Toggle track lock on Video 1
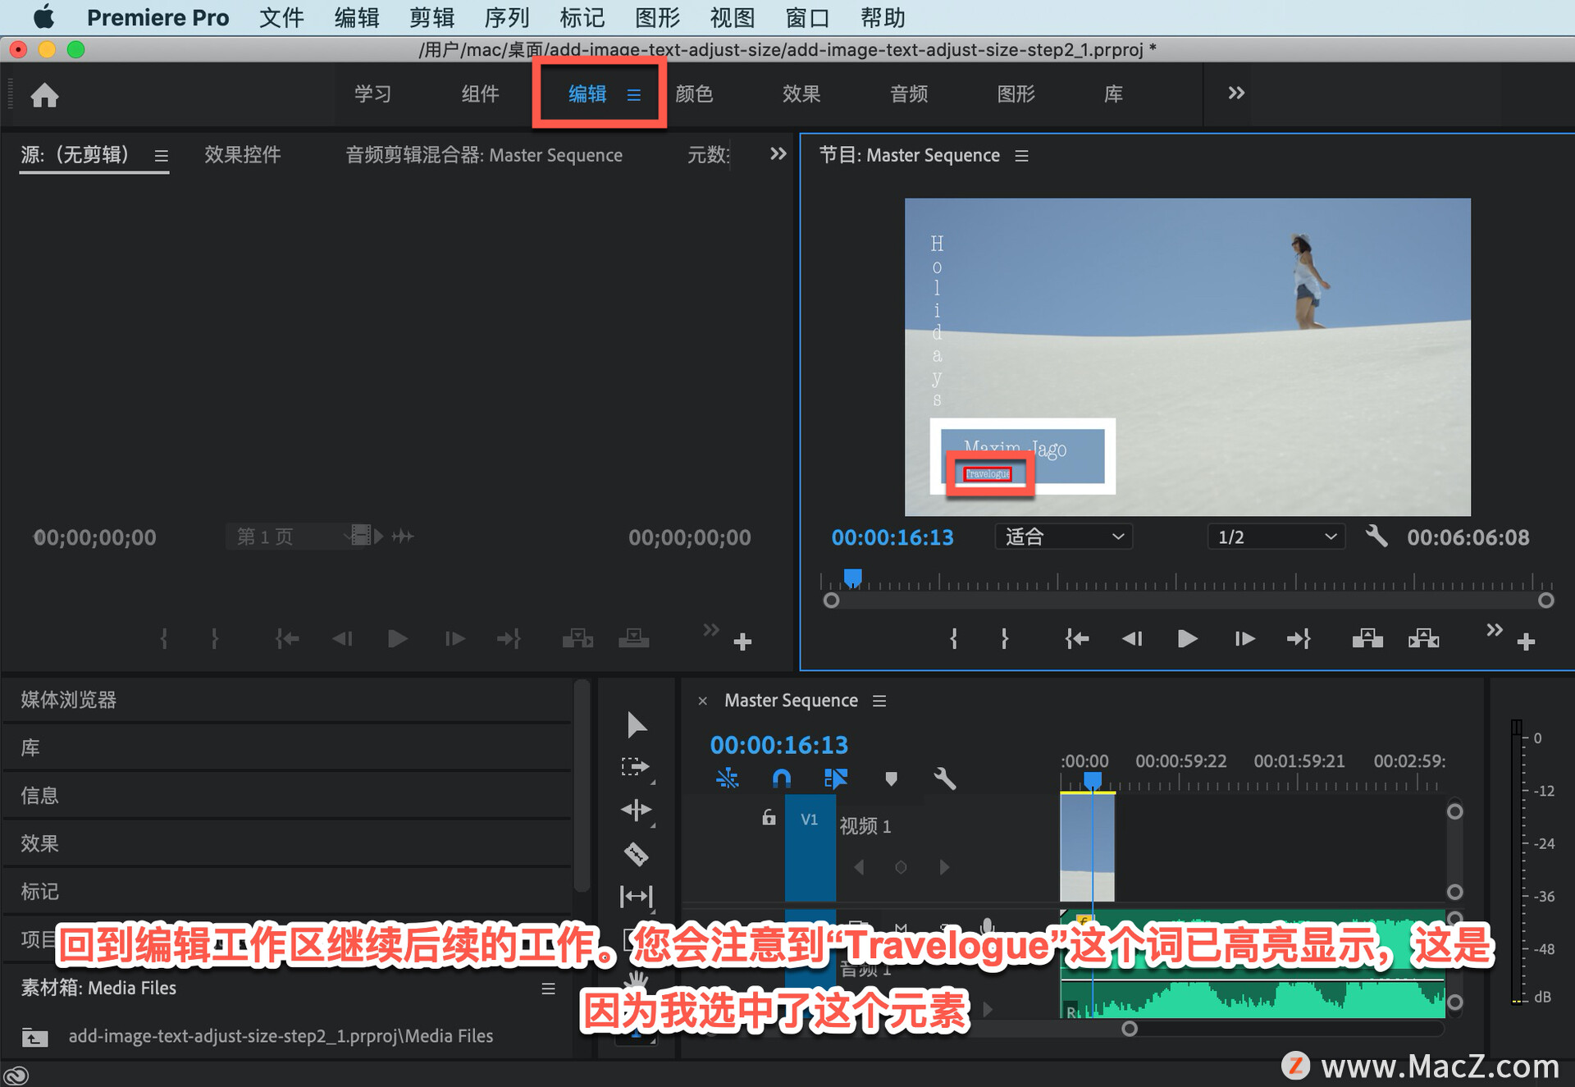This screenshot has height=1087, width=1575. coord(768,817)
